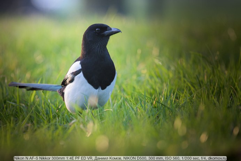Click the bright blurred patch at top left
Viewport: 241px width, 161px height.
52,5
